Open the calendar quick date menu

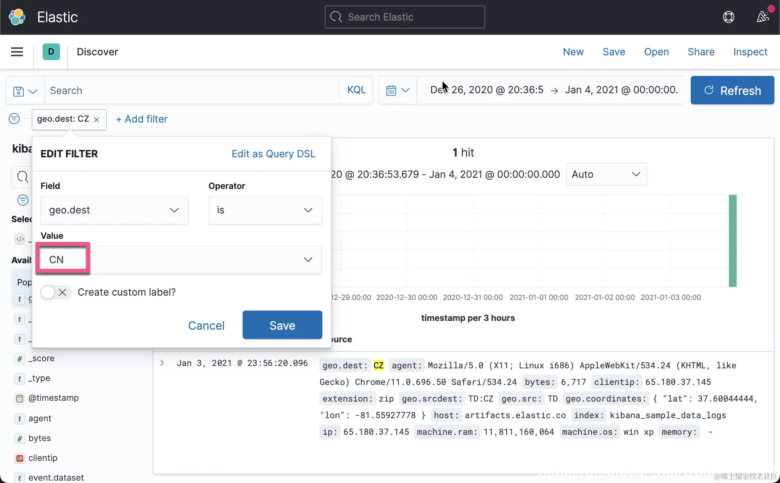tap(398, 91)
